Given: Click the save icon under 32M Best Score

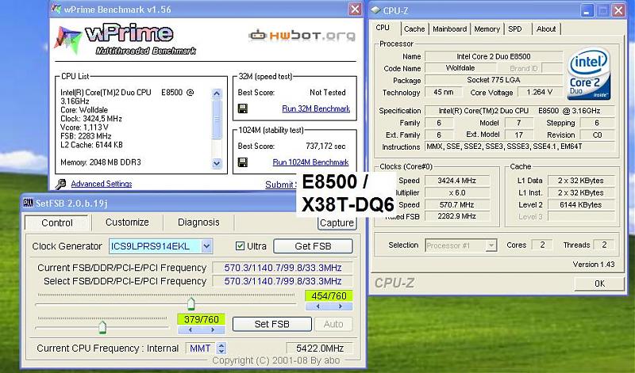Looking at the screenshot, I should [243, 108].
